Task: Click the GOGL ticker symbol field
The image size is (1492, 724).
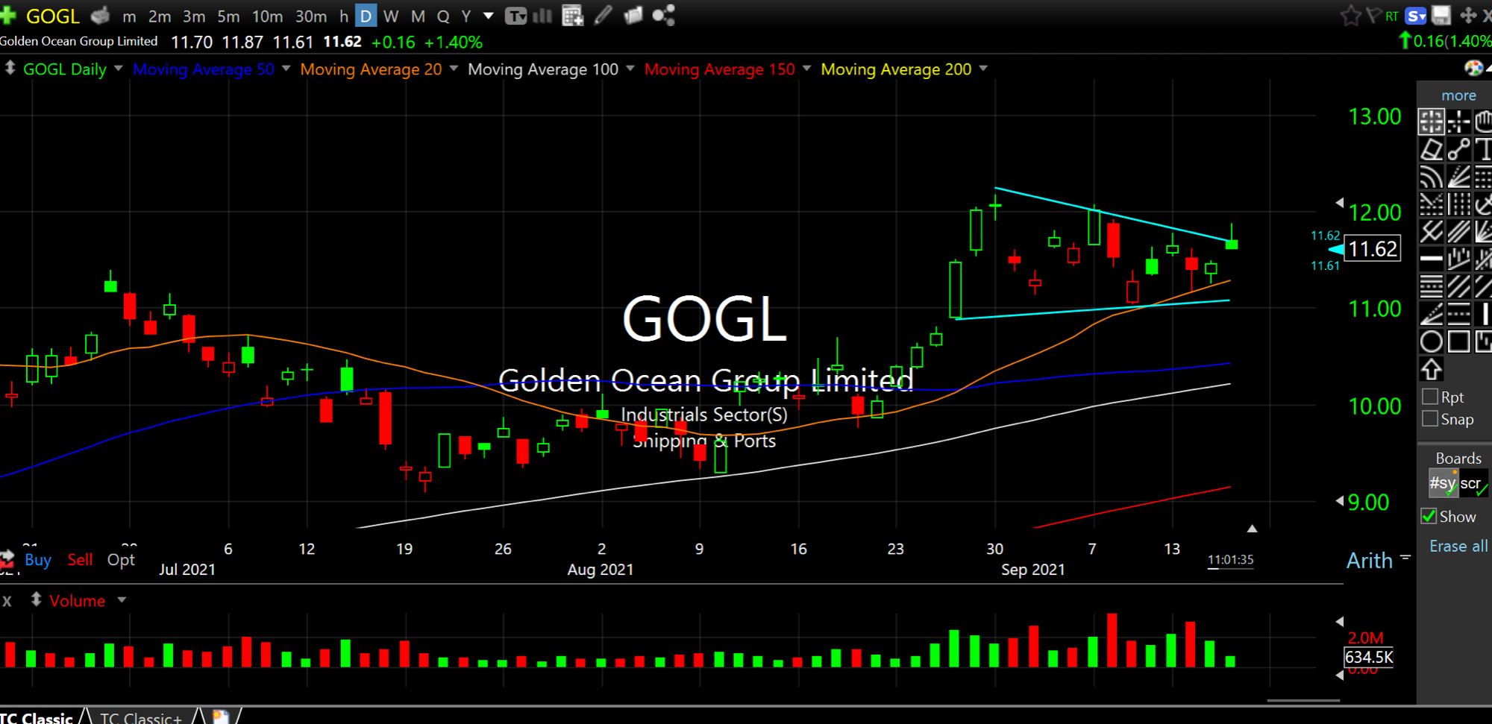Action: pos(52,16)
